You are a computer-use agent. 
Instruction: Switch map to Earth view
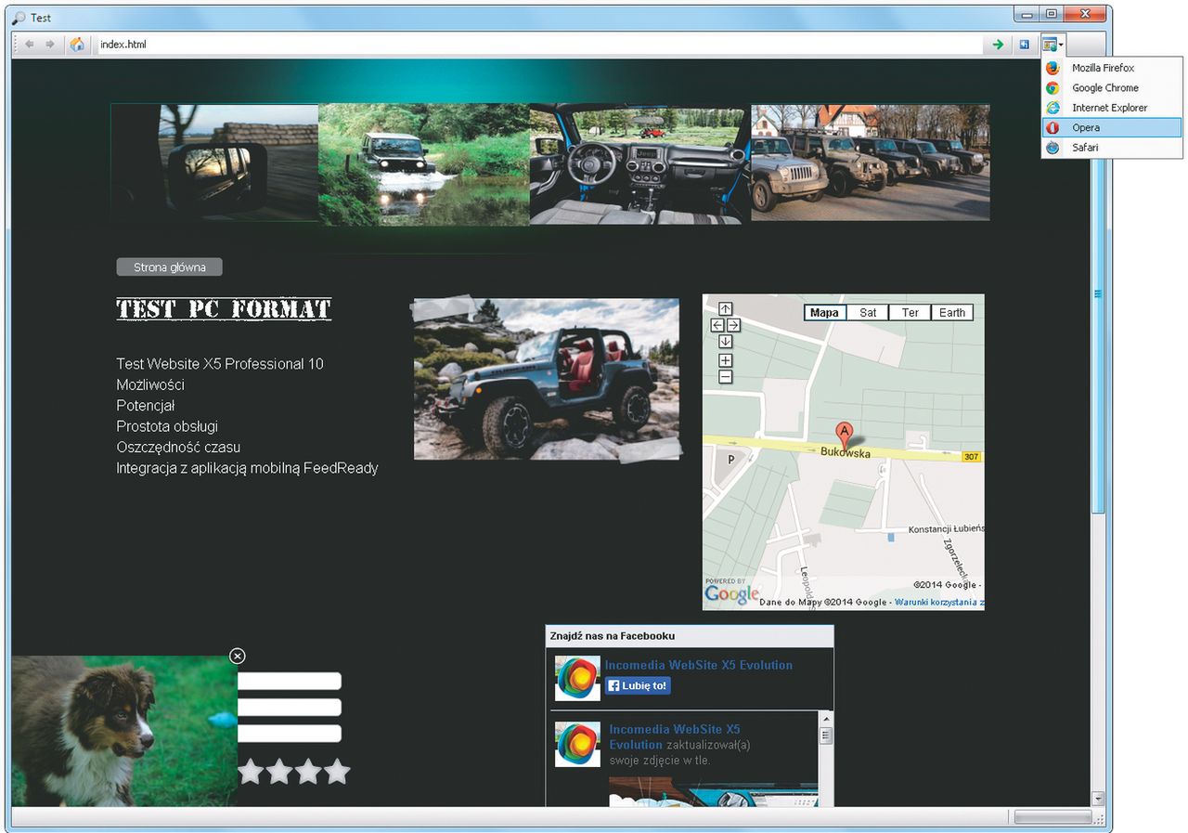pyautogui.click(x=952, y=313)
